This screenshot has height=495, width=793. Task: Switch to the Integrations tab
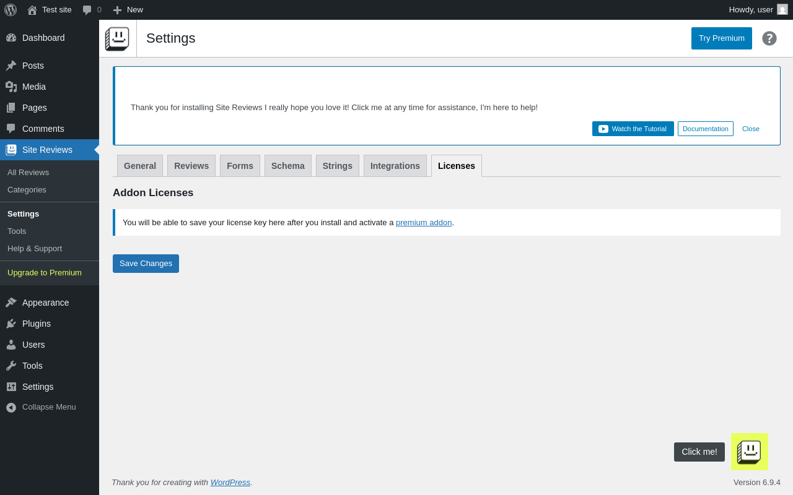395,166
